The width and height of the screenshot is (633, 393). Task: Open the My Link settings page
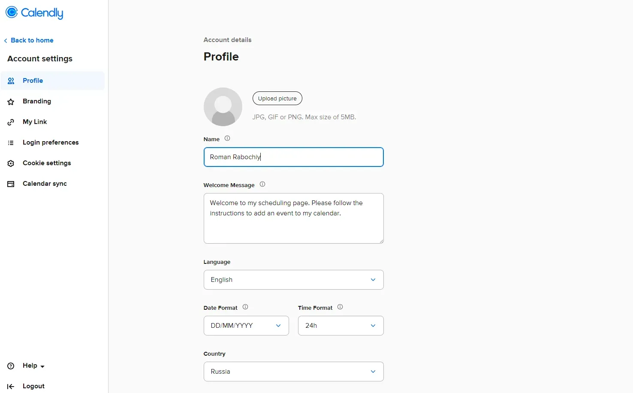point(35,122)
